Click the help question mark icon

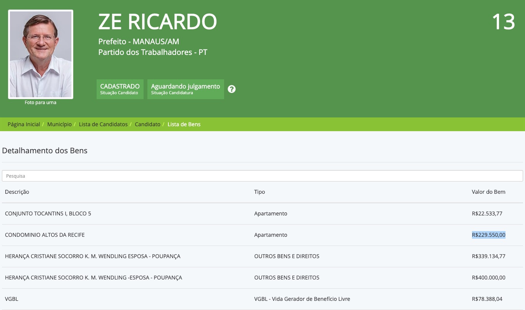pyautogui.click(x=232, y=89)
